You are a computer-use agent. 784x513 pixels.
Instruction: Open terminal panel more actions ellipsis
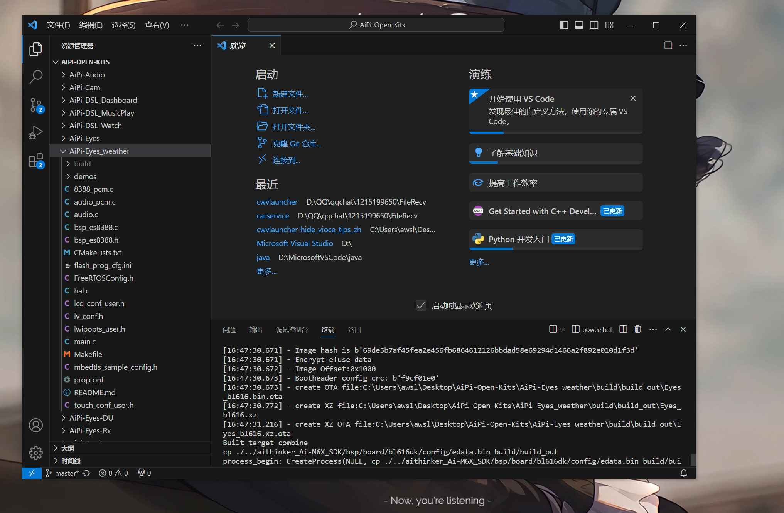coord(653,329)
